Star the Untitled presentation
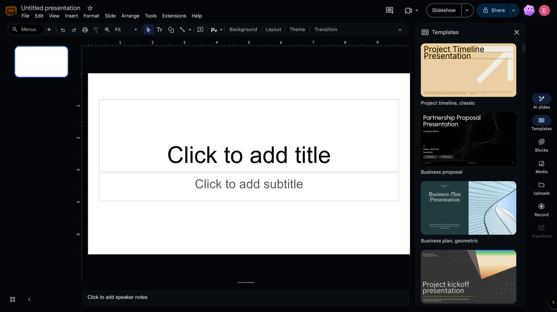 tap(90, 8)
